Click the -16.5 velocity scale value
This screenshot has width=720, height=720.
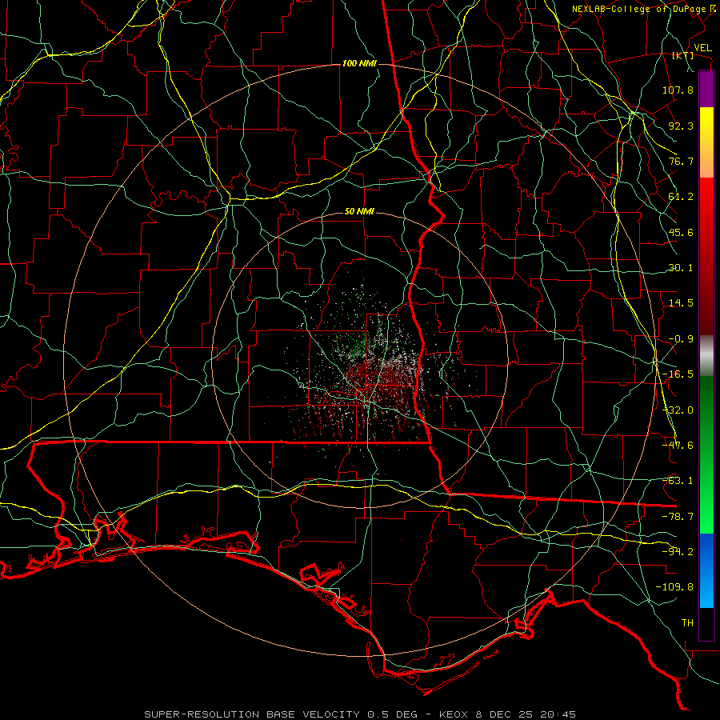[678, 374]
